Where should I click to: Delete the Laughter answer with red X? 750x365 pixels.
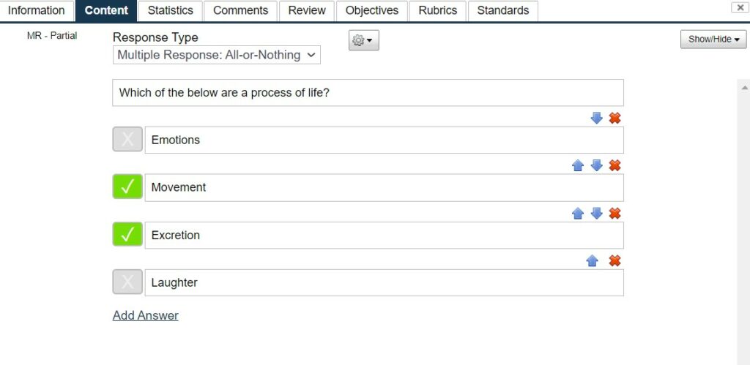(x=615, y=261)
